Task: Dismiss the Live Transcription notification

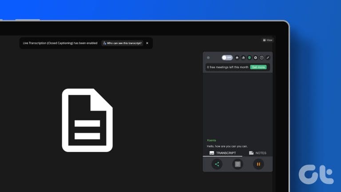Action: point(147,43)
